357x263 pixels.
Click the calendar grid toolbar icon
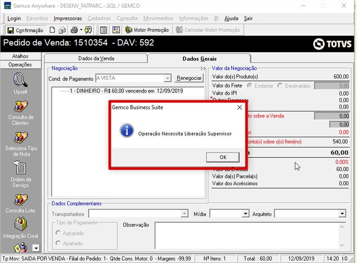point(103,30)
